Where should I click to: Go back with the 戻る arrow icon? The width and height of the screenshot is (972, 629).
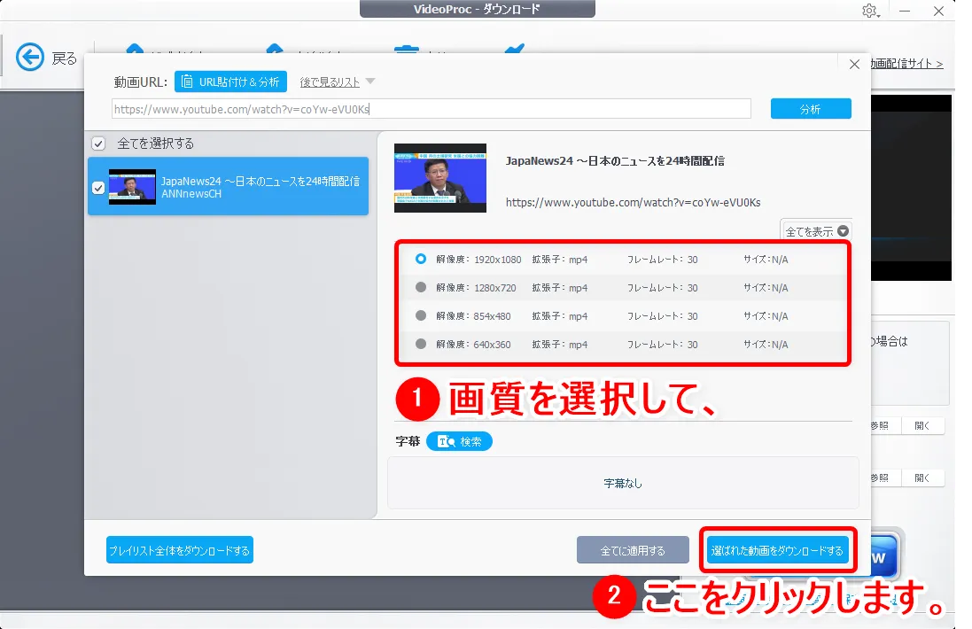point(30,58)
